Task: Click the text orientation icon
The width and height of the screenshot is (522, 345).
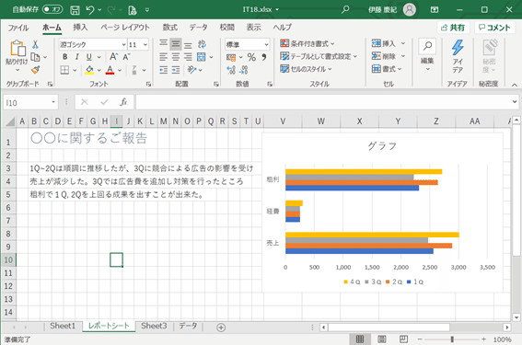Action: click(x=191, y=70)
